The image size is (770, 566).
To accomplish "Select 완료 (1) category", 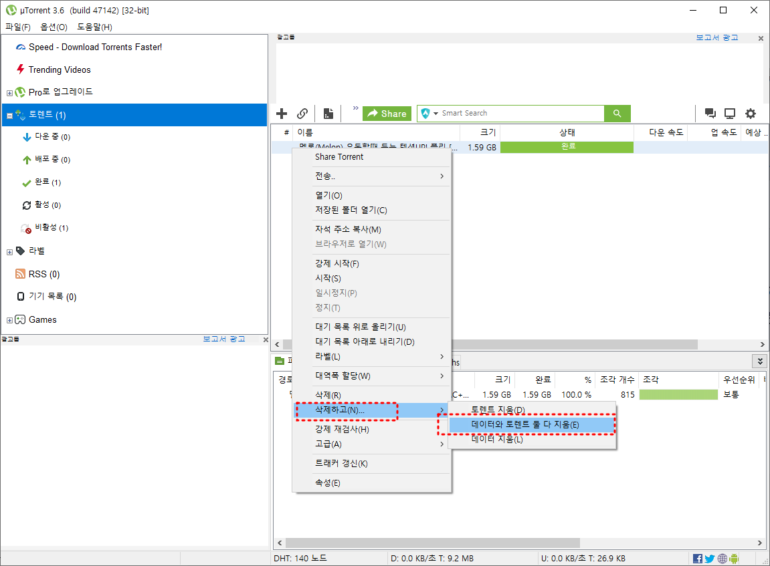I will point(48,182).
